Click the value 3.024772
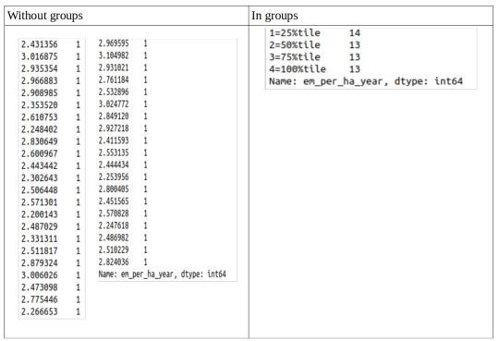The image size is (499, 341). (114, 104)
